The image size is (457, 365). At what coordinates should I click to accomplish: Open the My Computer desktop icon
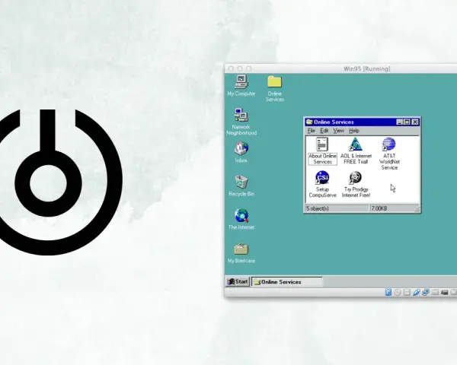pos(241,86)
